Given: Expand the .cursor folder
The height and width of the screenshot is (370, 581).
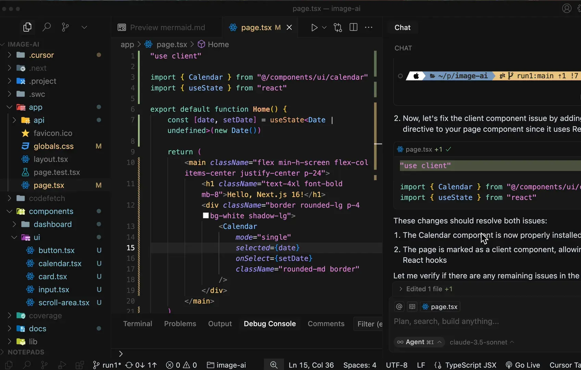Looking at the screenshot, I should (x=9, y=55).
